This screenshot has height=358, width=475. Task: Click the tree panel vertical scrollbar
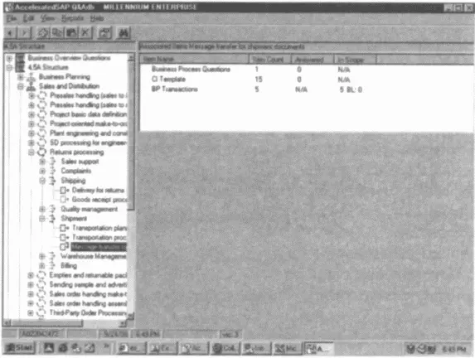pyautogui.click(x=131, y=185)
